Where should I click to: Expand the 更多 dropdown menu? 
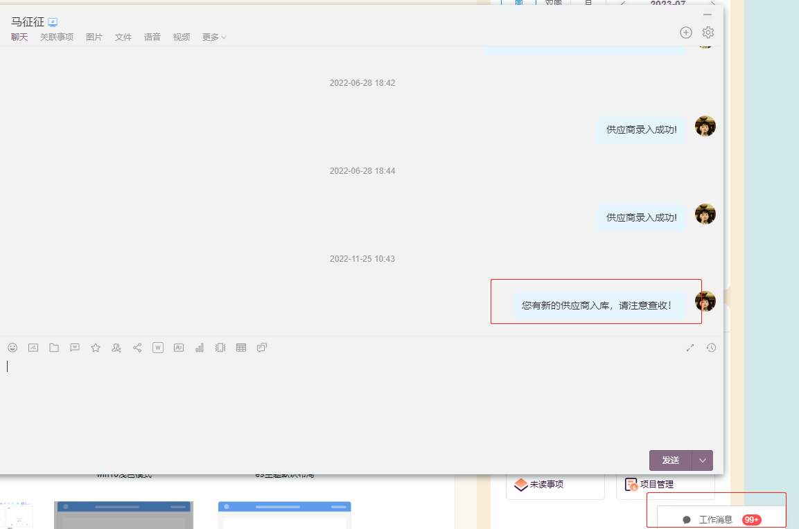click(x=214, y=37)
